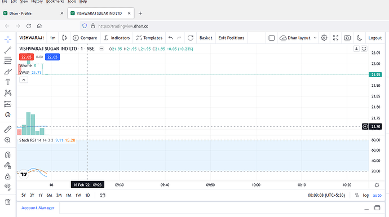Screen dimensions: 389x217
Task: Toggle magnet mode
Action: [x=8, y=155]
